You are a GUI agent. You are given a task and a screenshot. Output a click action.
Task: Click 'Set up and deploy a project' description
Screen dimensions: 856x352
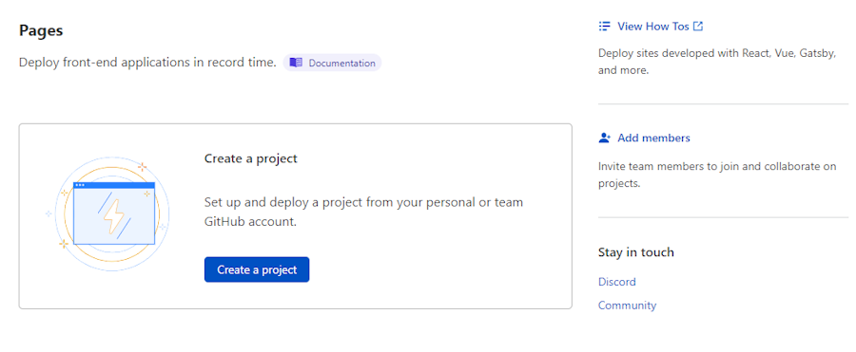pos(363,212)
